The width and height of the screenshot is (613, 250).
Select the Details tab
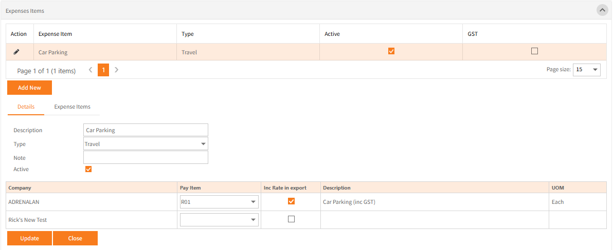tap(26, 107)
